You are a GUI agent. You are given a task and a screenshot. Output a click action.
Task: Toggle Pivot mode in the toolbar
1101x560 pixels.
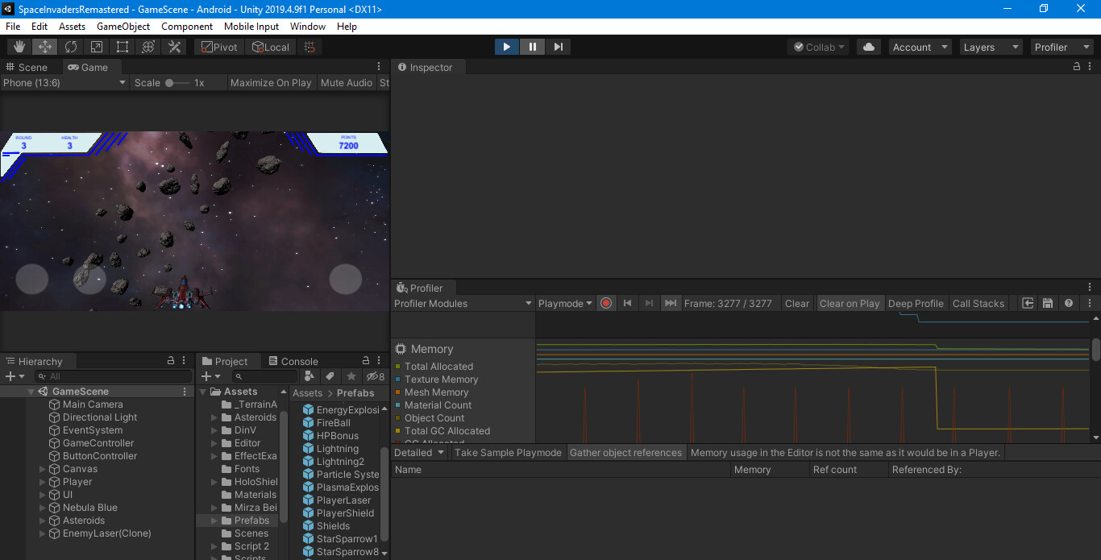(x=218, y=46)
